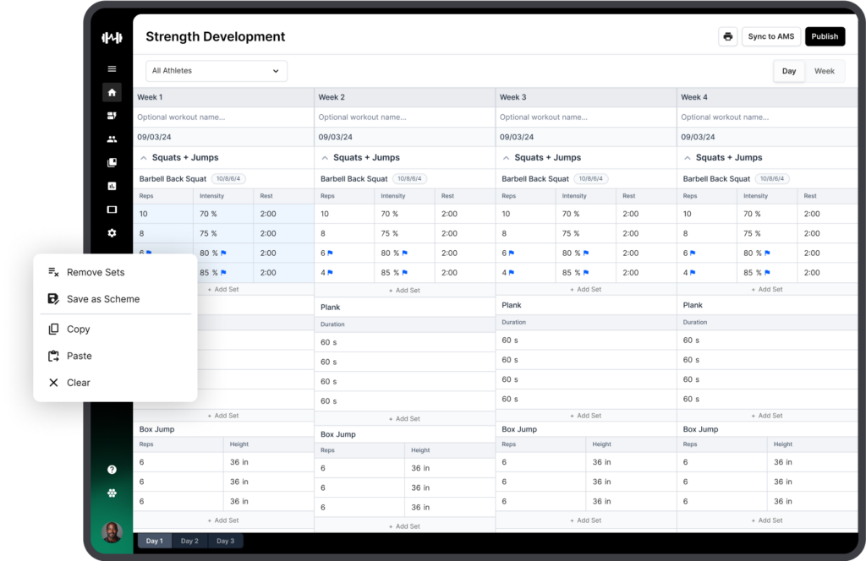Screen dimensions: 866x561
Task: Select the Day view toggle
Action: [788, 71]
